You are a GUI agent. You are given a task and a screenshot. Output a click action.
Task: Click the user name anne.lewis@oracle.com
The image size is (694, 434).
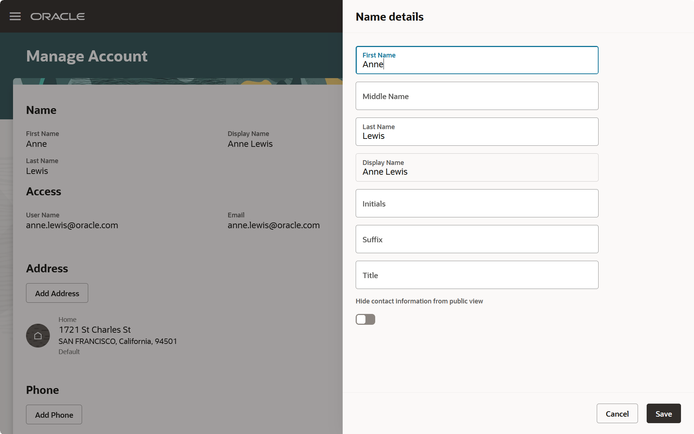[72, 225]
